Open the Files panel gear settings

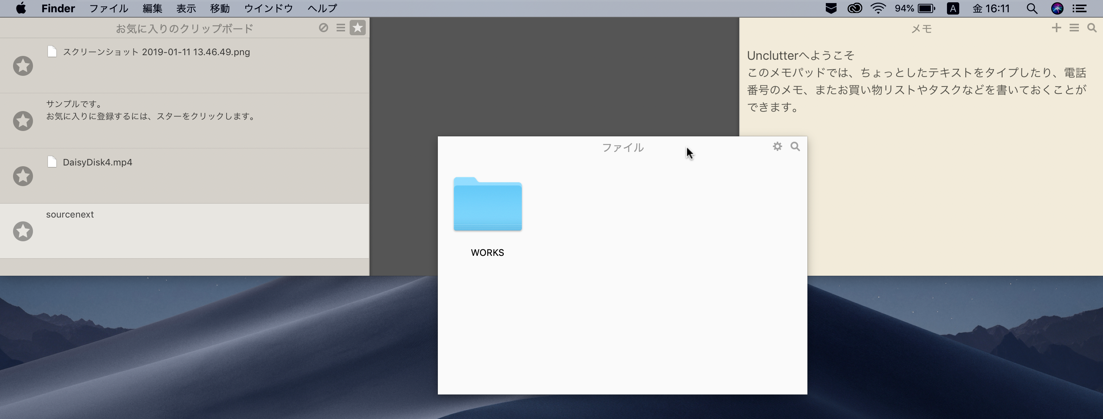point(777,147)
